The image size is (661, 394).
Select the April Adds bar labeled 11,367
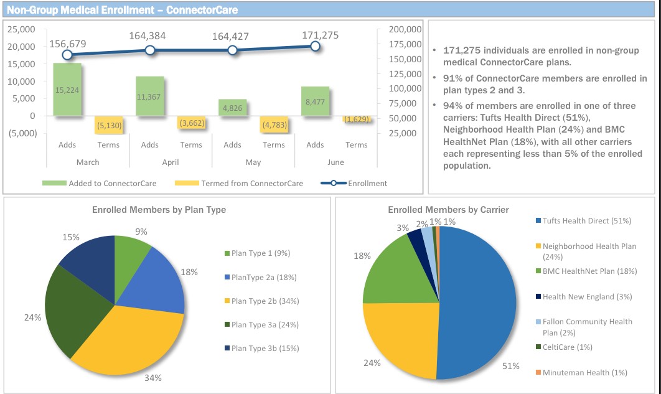pos(149,96)
